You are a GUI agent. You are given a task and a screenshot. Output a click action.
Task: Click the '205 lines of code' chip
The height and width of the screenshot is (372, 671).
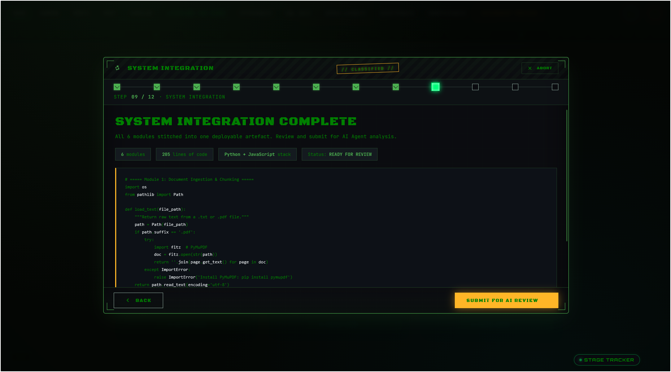pos(184,154)
